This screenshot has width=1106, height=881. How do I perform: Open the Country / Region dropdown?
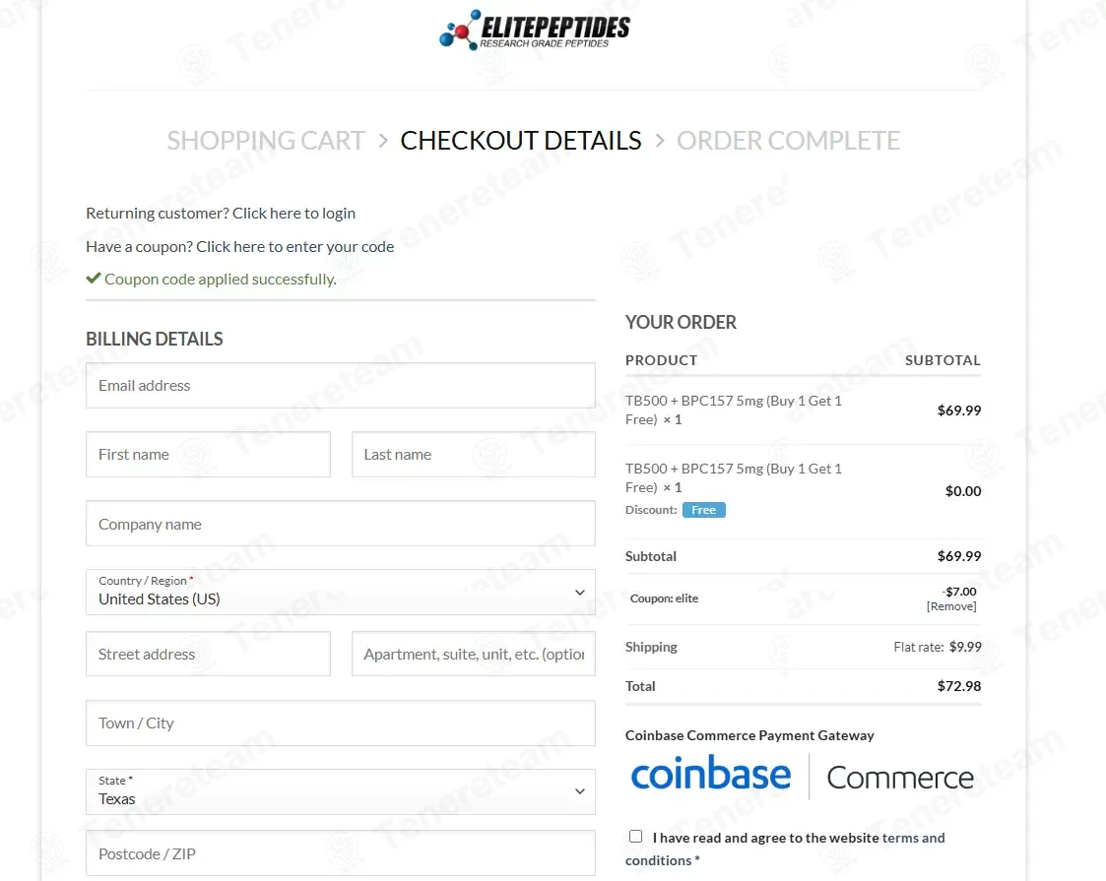pos(340,592)
